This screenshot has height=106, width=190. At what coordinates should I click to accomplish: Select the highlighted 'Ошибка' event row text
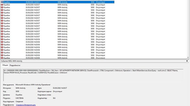coord(7,2)
